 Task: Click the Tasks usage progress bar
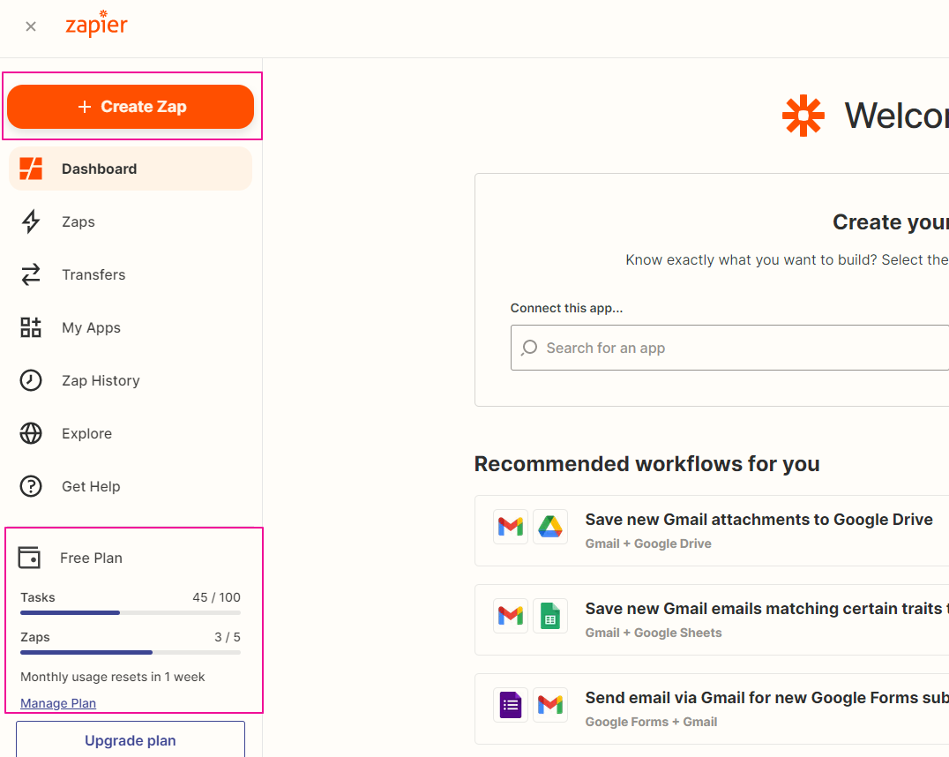click(131, 612)
